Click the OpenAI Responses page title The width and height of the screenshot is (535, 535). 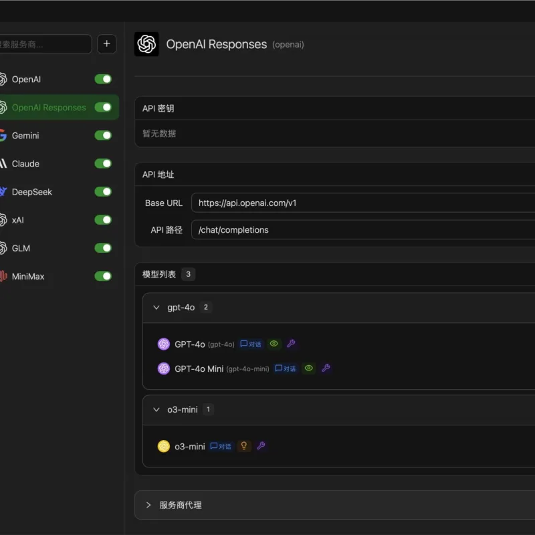216,44
